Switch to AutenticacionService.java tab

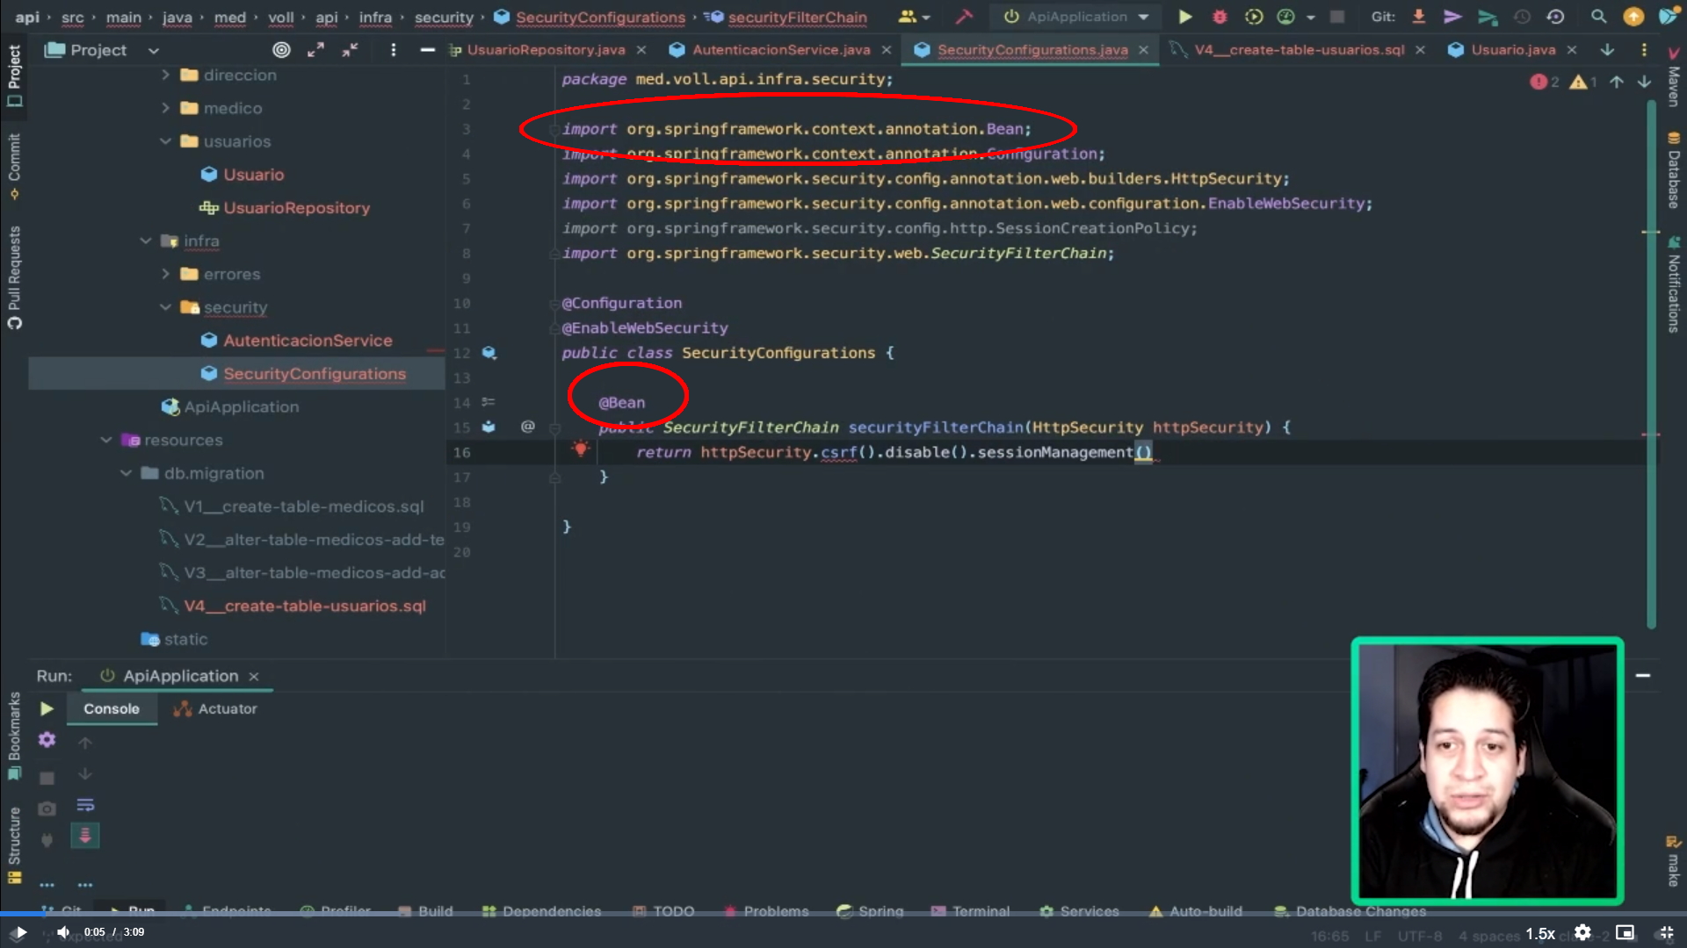coord(781,50)
